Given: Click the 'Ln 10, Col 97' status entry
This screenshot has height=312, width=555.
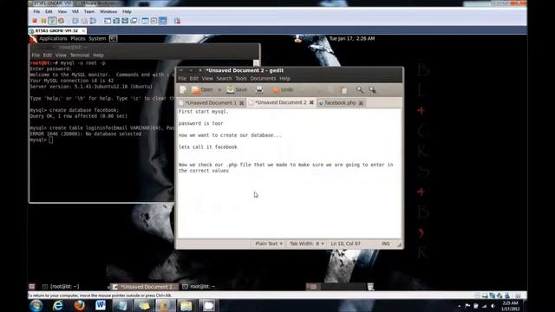Looking at the screenshot, I should click(x=345, y=244).
